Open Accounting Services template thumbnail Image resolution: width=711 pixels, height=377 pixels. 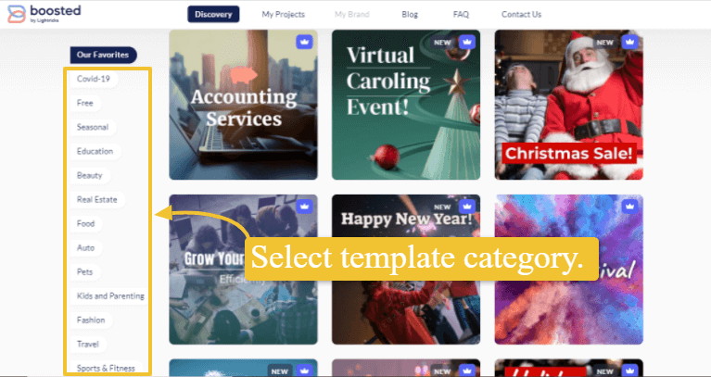[x=244, y=105]
